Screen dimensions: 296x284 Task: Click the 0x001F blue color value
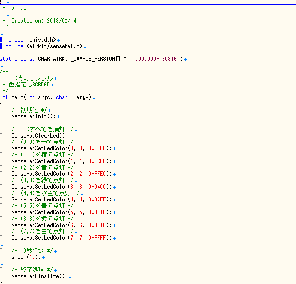click(99, 212)
